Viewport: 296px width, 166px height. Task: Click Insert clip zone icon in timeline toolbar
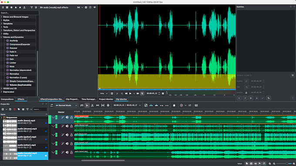[151, 105]
